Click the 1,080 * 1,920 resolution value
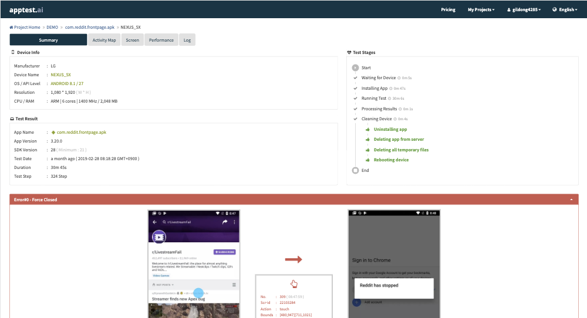This screenshot has width=587, height=318. (x=63, y=92)
